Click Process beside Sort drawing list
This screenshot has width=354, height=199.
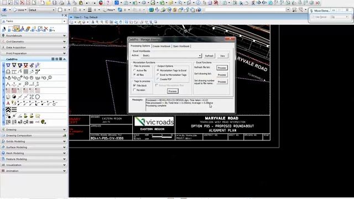(x=222, y=75)
